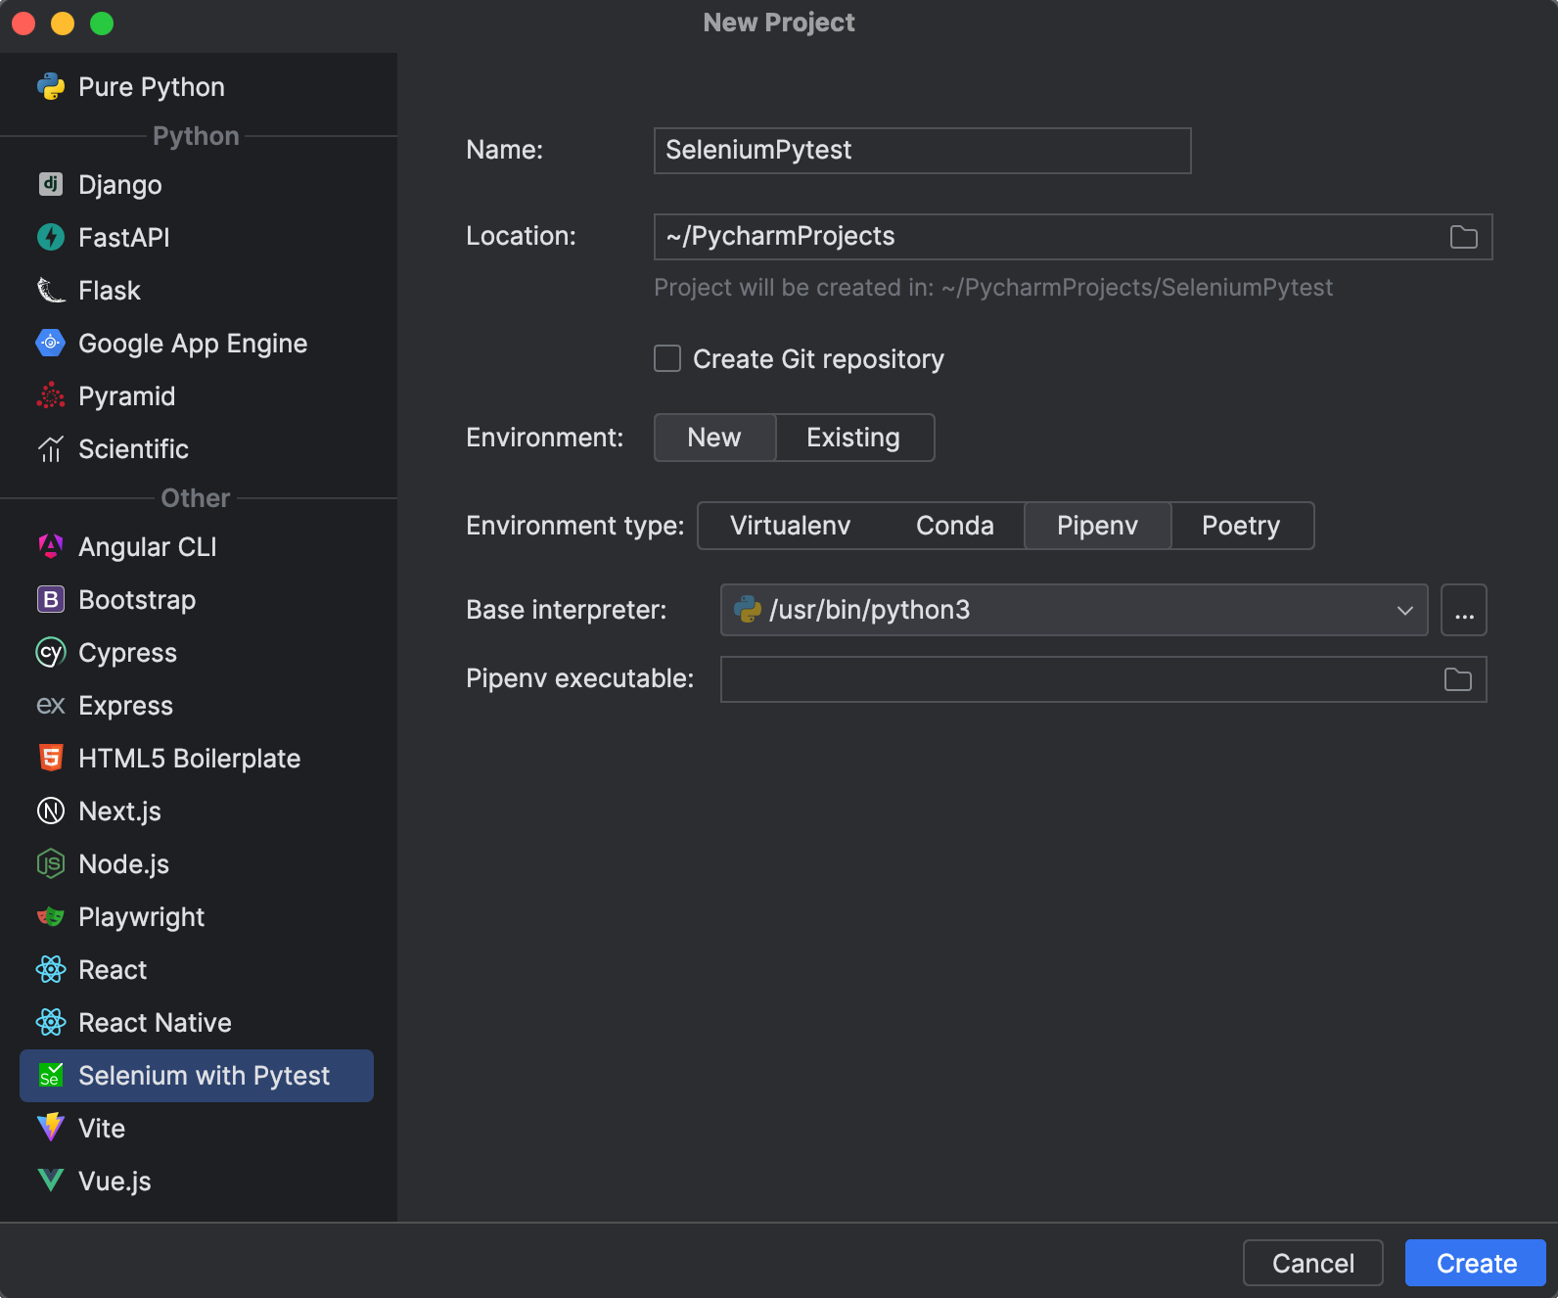Select New environment option
Image resolution: width=1558 pixels, height=1298 pixels.
point(714,438)
